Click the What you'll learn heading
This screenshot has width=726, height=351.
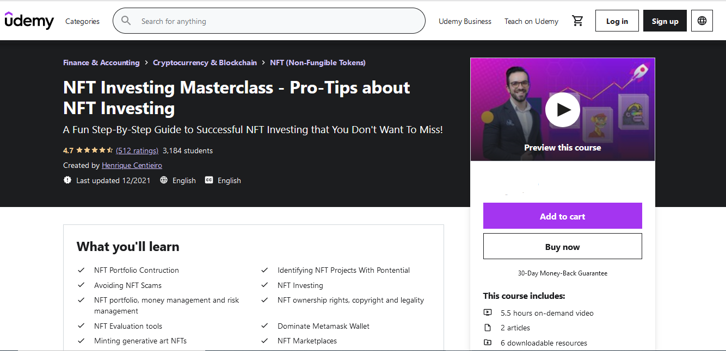tap(128, 247)
